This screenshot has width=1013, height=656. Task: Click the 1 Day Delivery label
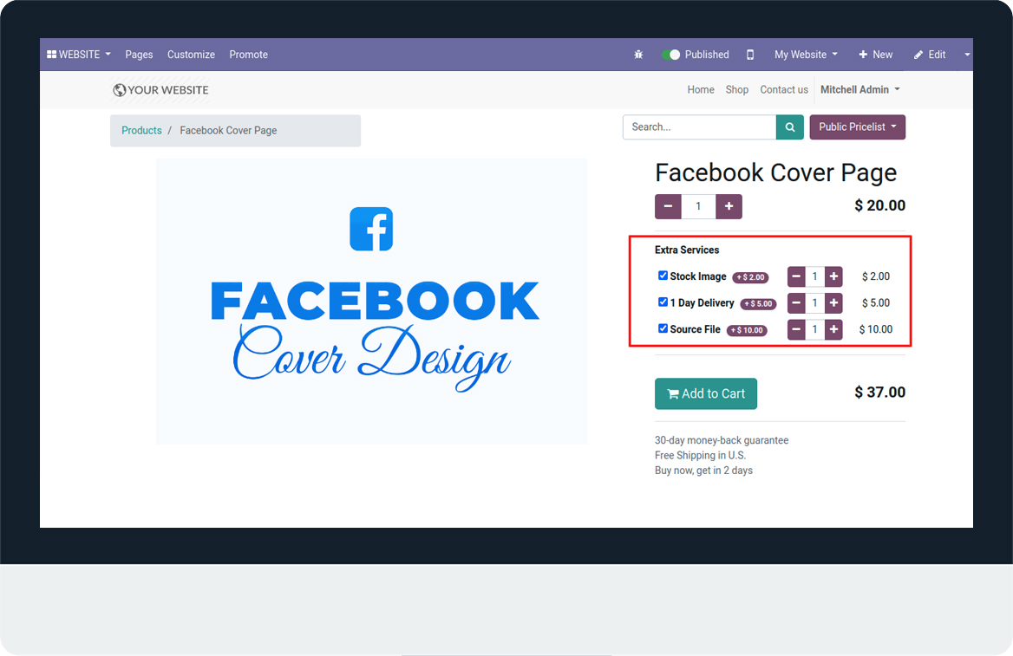(x=702, y=302)
